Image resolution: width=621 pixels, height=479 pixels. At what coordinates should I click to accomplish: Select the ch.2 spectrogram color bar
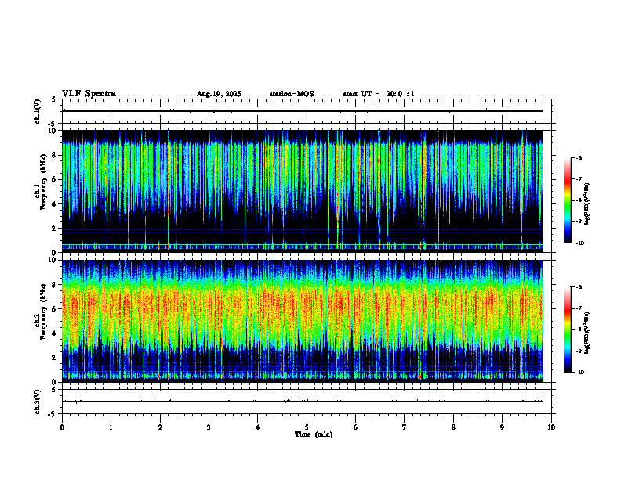pos(567,330)
